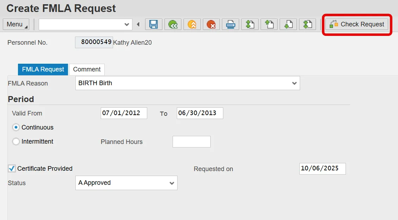This screenshot has height=220, width=398.
Task: Select the Continuous radio button
Action: (16, 127)
